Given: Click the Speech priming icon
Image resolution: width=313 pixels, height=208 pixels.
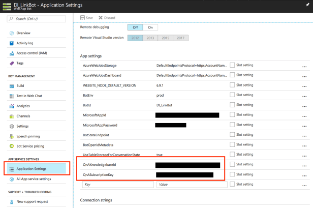Looking at the screenshot, I should click(11, 136).
